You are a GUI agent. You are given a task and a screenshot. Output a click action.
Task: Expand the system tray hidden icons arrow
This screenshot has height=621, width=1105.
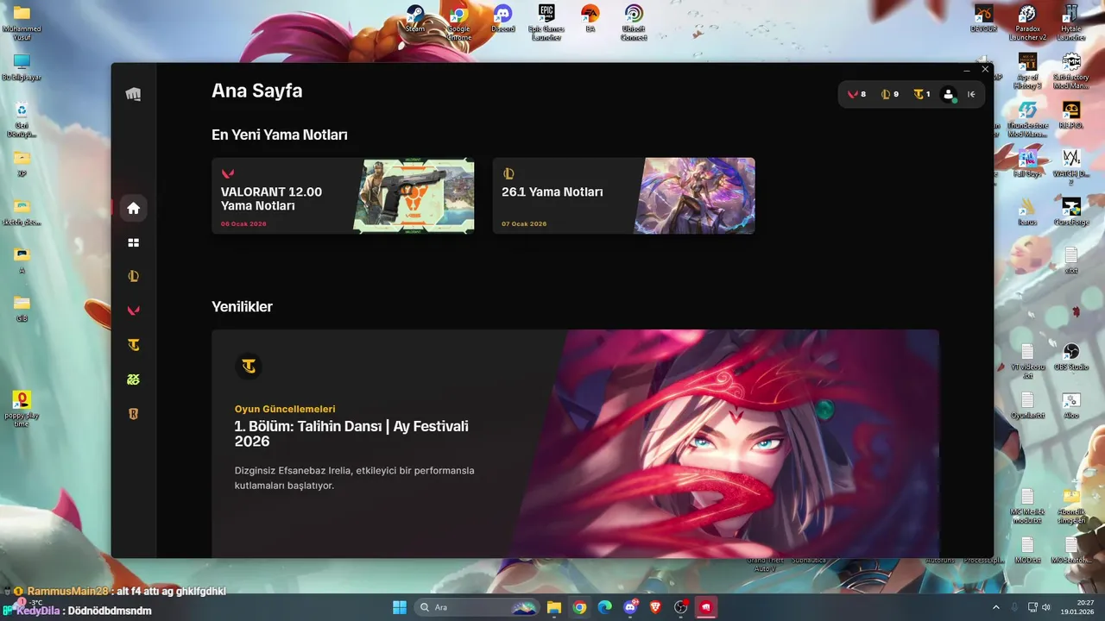coord(997,607)
